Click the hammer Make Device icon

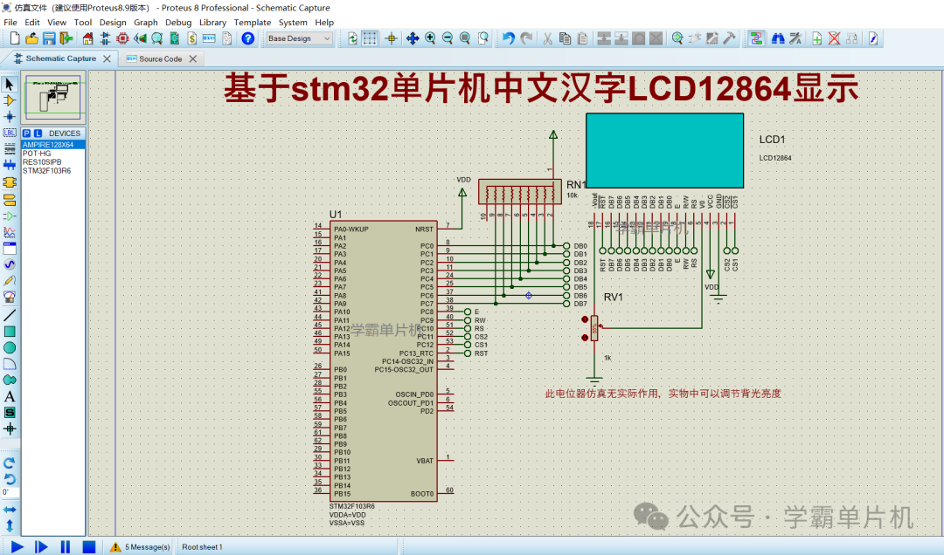(729, 38)
